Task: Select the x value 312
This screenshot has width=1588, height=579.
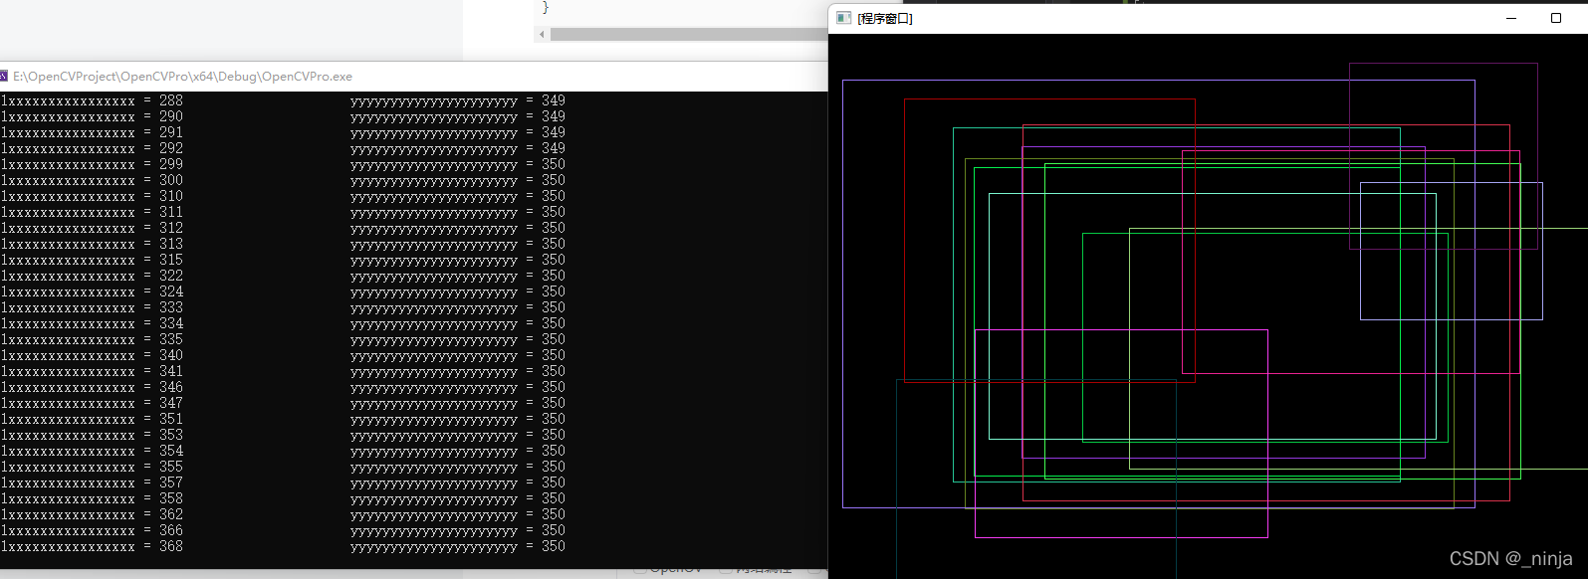Action: pos(171,228)
